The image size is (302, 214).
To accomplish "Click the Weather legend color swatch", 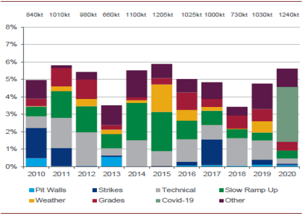I will point(32,201).
